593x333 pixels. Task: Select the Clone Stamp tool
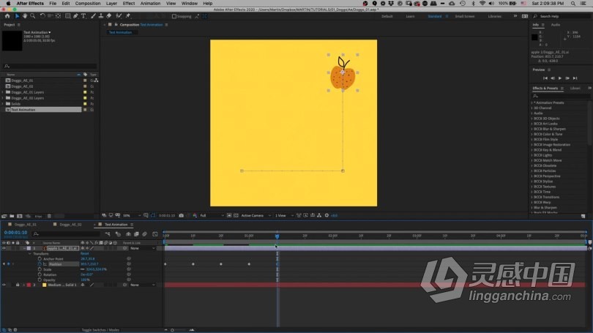[101, 16]
